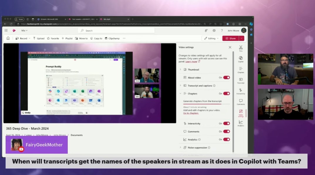Click title 365 Deep Dive - March 2024

pos(27,128)
